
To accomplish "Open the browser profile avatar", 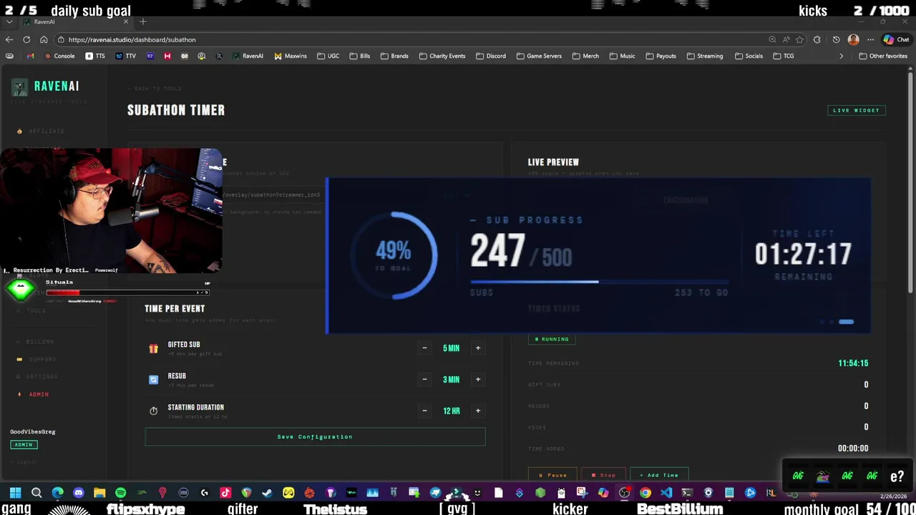I will (x=853, y=39).
